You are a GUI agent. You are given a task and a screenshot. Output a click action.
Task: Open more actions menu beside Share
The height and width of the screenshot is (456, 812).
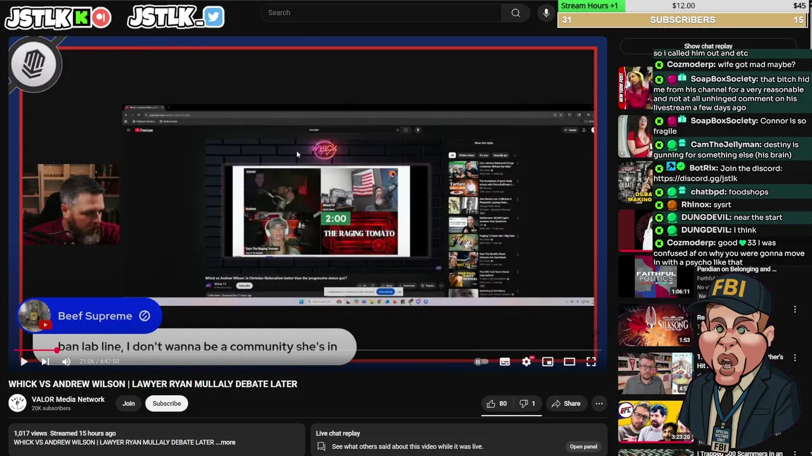tap(599, 403)
